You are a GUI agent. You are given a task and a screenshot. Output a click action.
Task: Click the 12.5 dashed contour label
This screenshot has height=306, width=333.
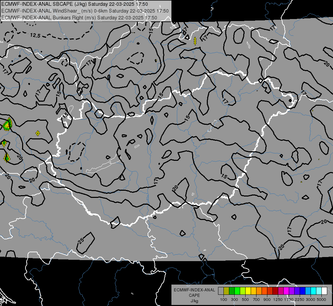click(x=35, y=35)
